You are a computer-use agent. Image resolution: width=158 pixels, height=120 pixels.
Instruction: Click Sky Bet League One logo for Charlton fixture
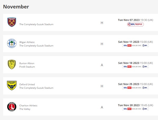[135, 109]
